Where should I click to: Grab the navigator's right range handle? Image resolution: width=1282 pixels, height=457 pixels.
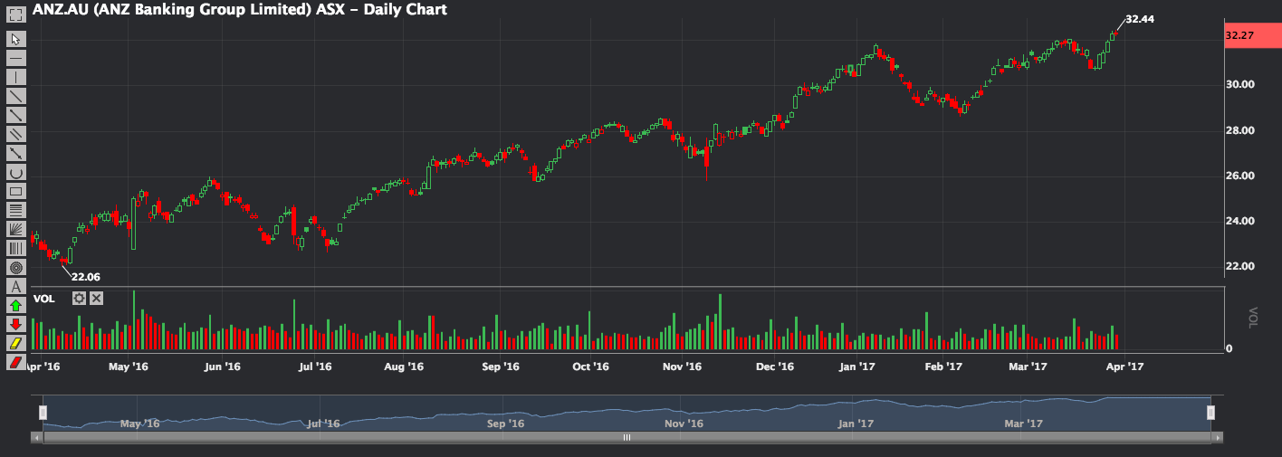pos(1210,413)
